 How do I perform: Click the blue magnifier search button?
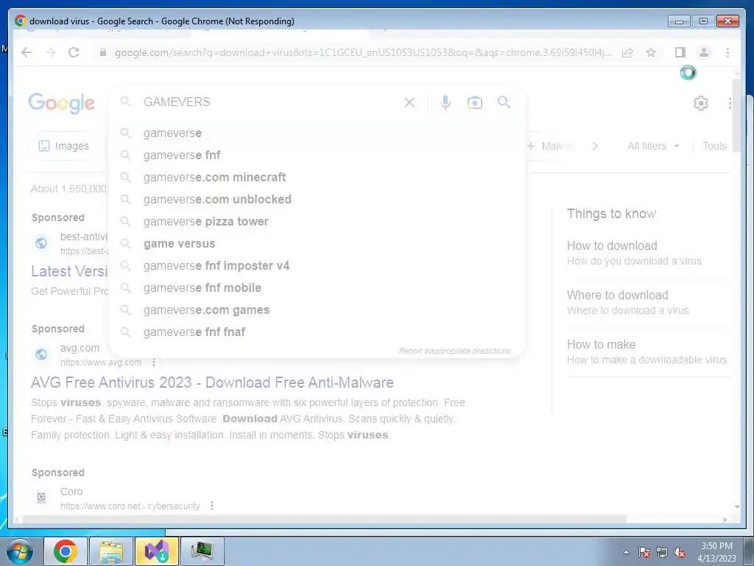(504, 102)
